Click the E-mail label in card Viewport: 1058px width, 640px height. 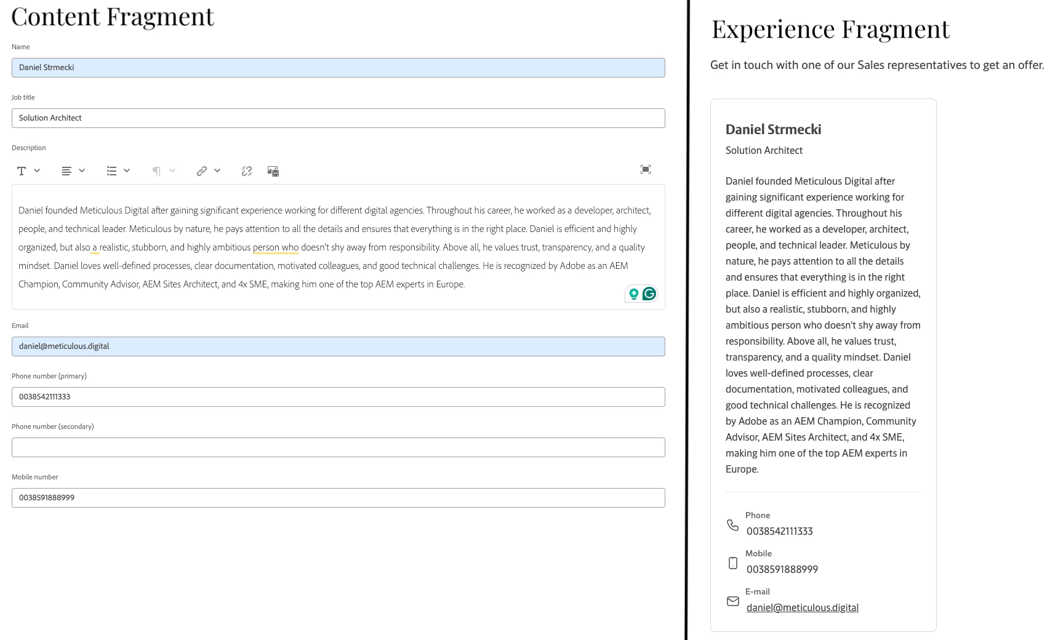point(758,591)
